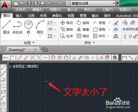
Task: Click the Plot printer icon
Action: pos(43,3)
